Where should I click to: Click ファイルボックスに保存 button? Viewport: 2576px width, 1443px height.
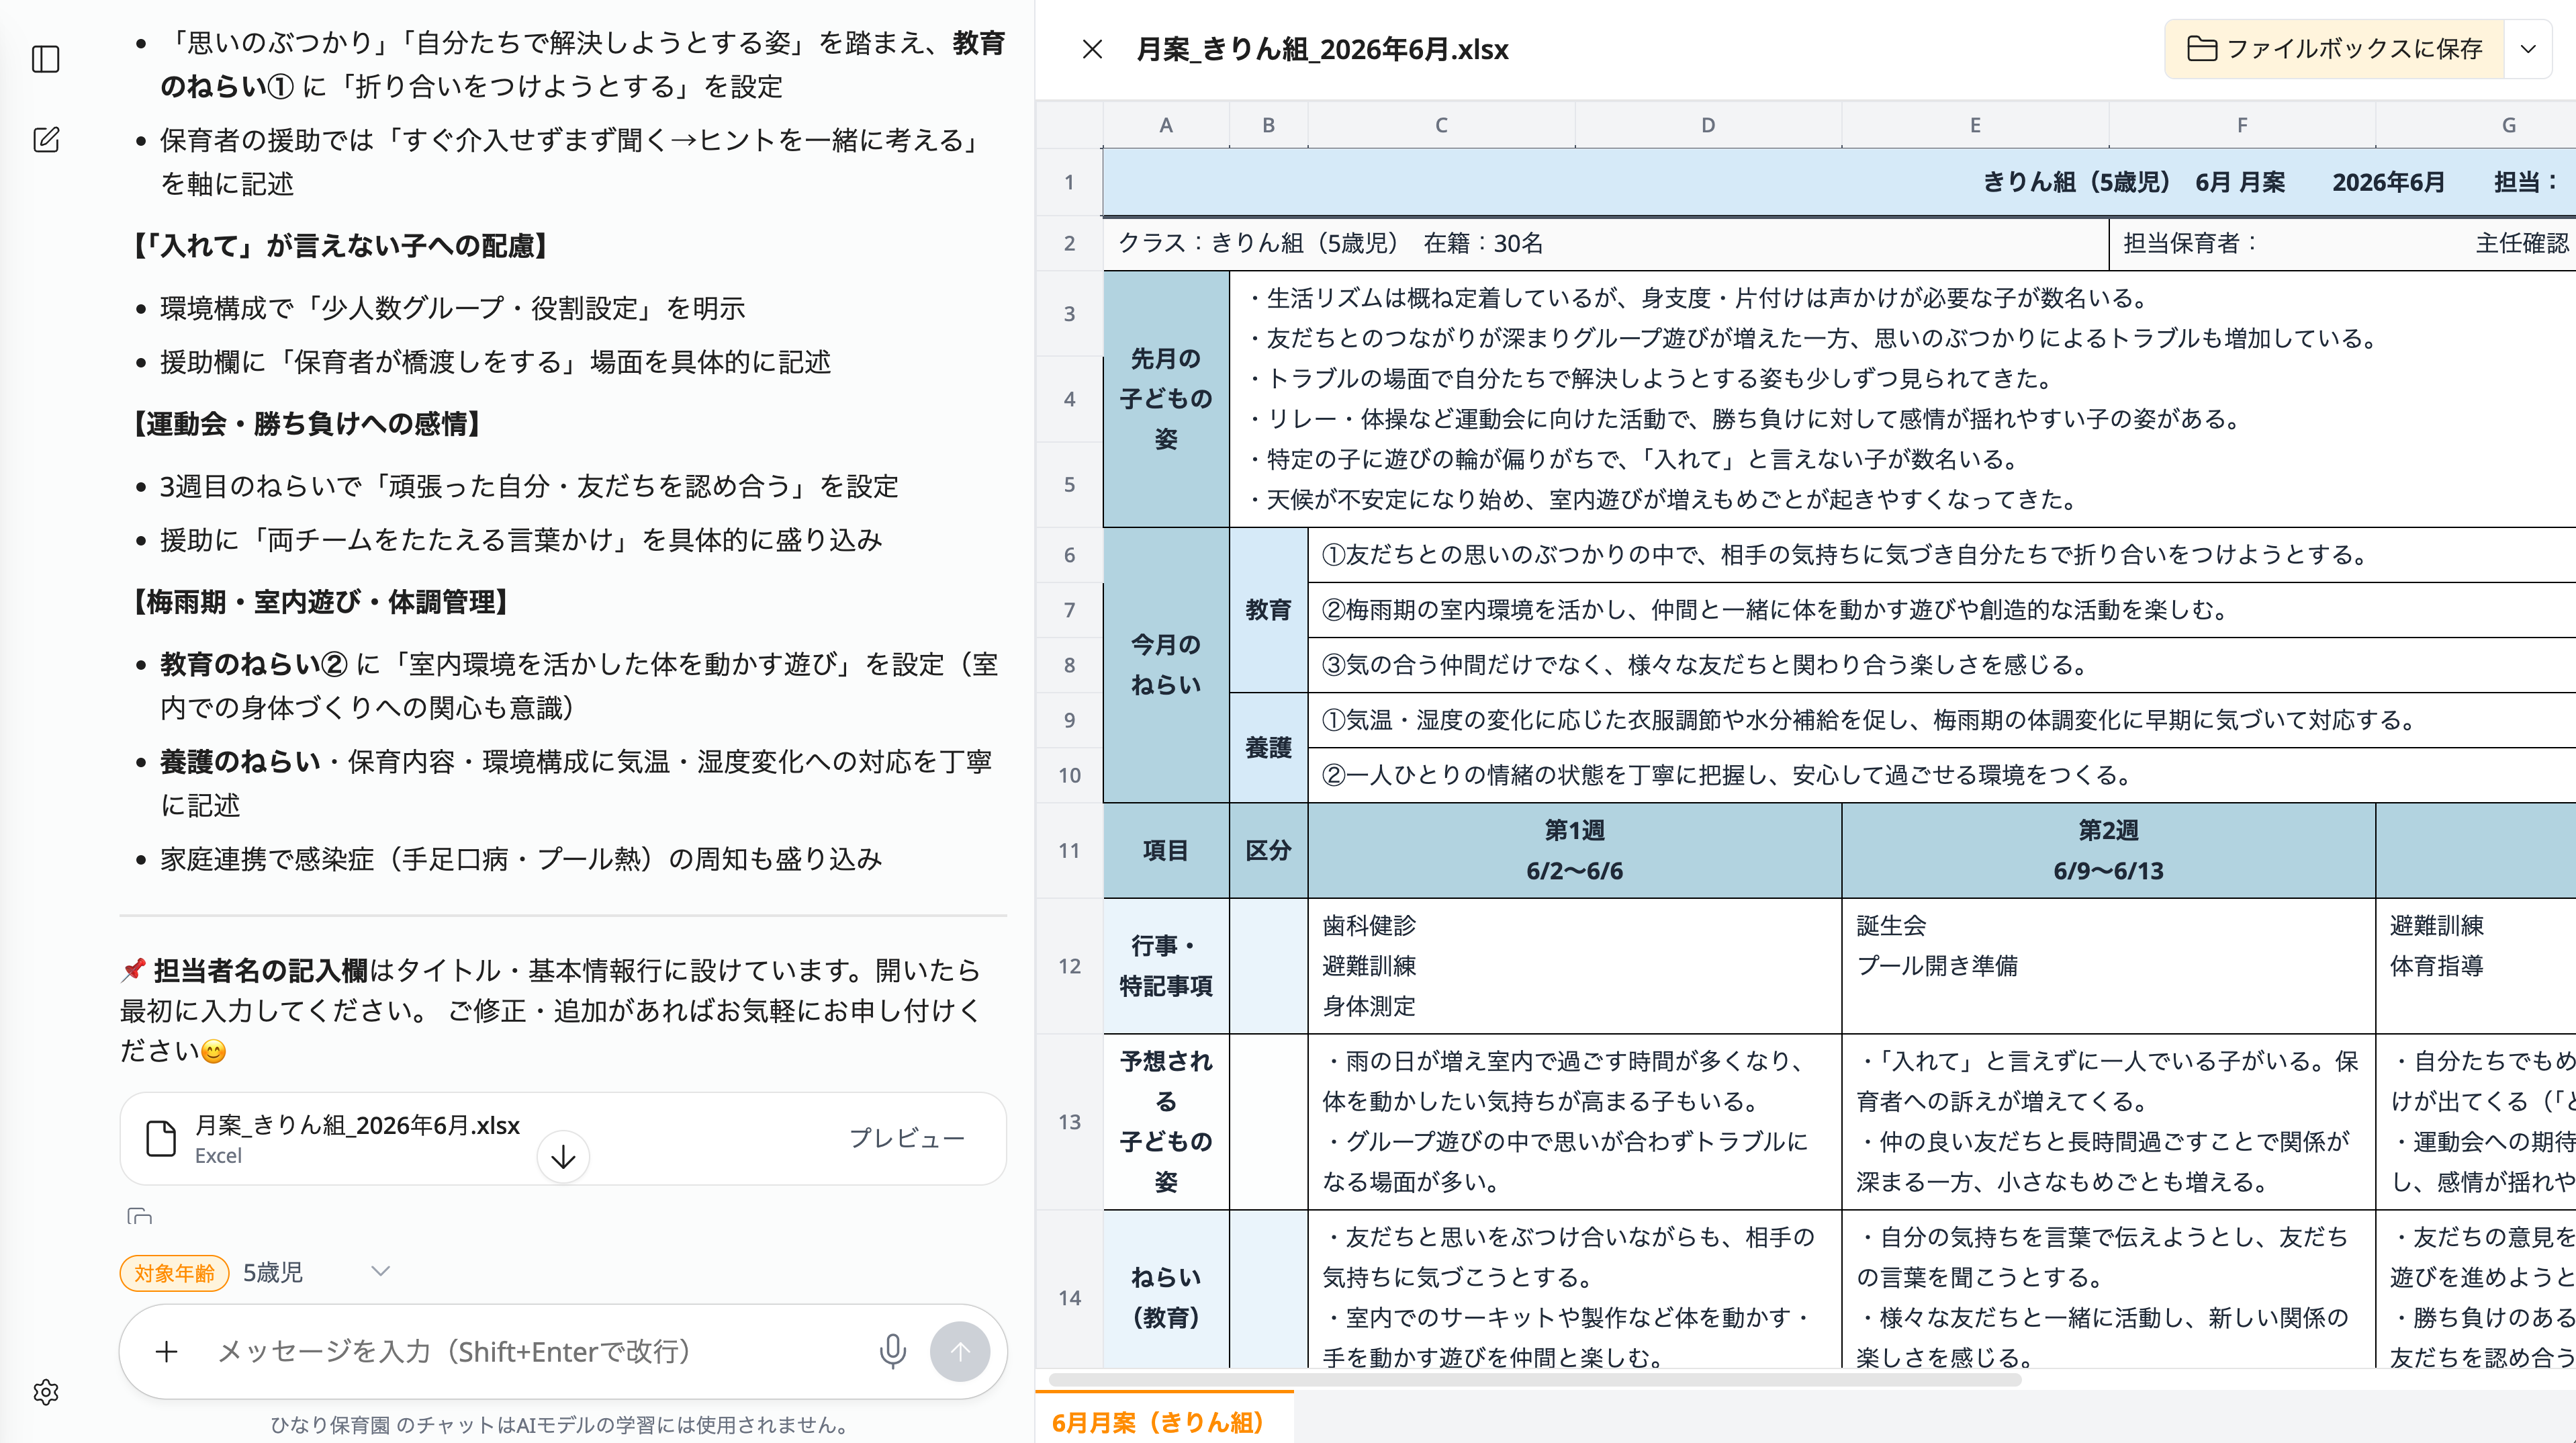click(2334, 49)
